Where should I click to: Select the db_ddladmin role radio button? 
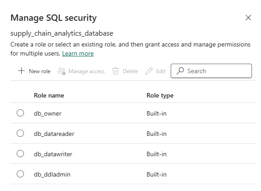point(20,174)
